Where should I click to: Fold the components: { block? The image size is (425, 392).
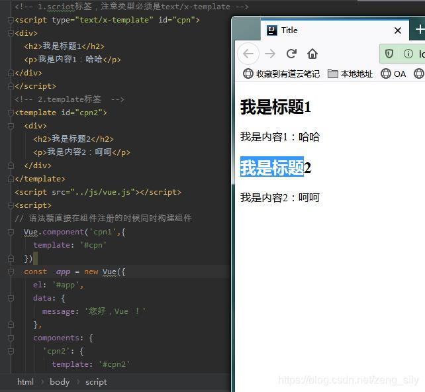coord(11,338)
